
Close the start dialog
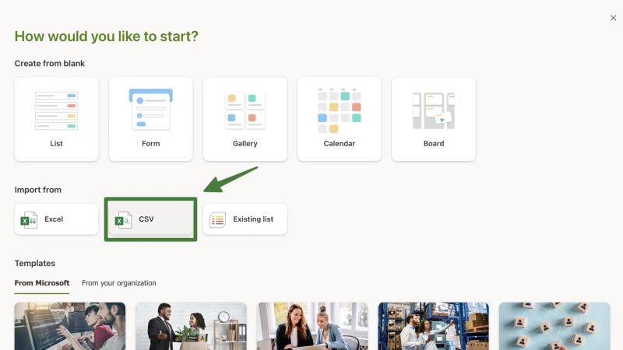pyautogui.click(x=613, y=18)
